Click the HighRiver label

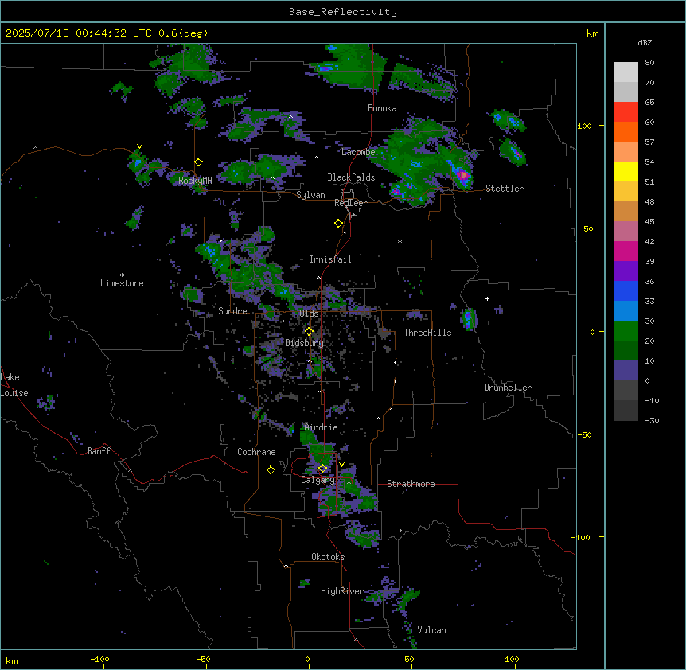pyautogui.click(x=342, y=591)
